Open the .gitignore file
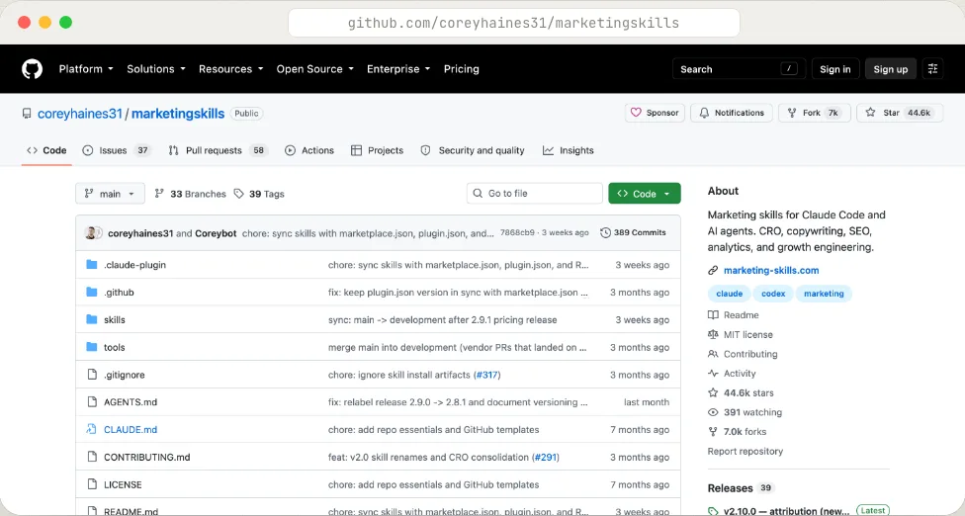 (x=125, y=375)
